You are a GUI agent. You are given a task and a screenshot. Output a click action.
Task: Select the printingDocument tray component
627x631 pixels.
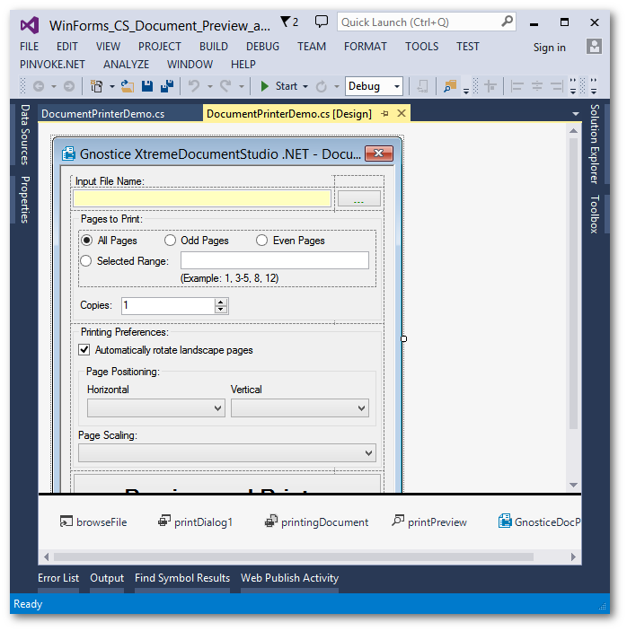(x=316, y=521)
